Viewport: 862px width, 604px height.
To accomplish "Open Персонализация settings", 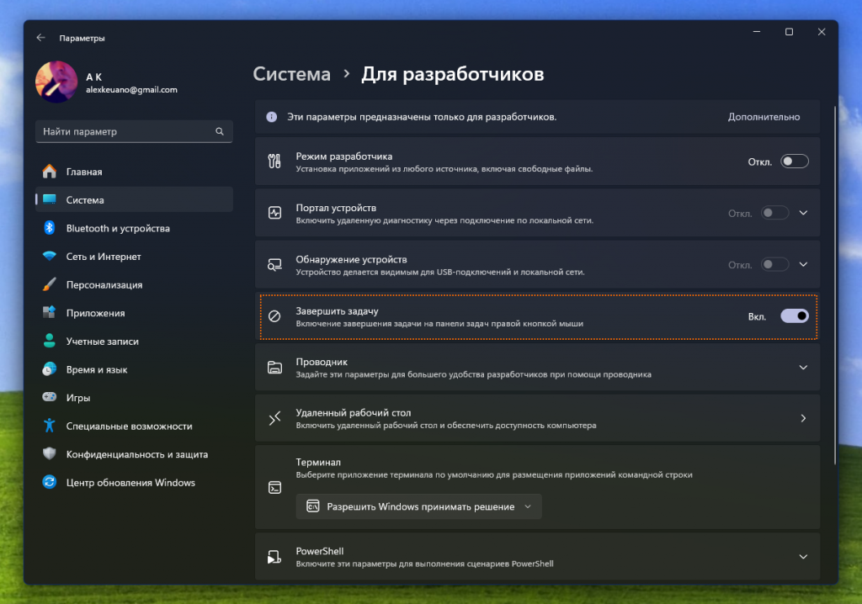I will point(134,284).
